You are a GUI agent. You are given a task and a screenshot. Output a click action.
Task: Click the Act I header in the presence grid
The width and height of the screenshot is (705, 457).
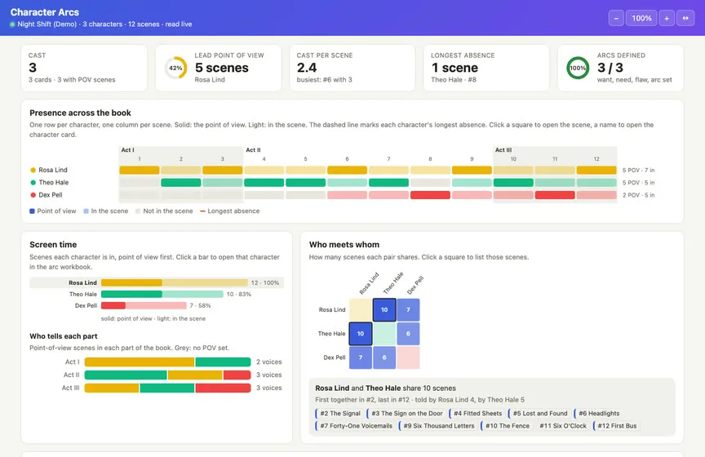127,150
